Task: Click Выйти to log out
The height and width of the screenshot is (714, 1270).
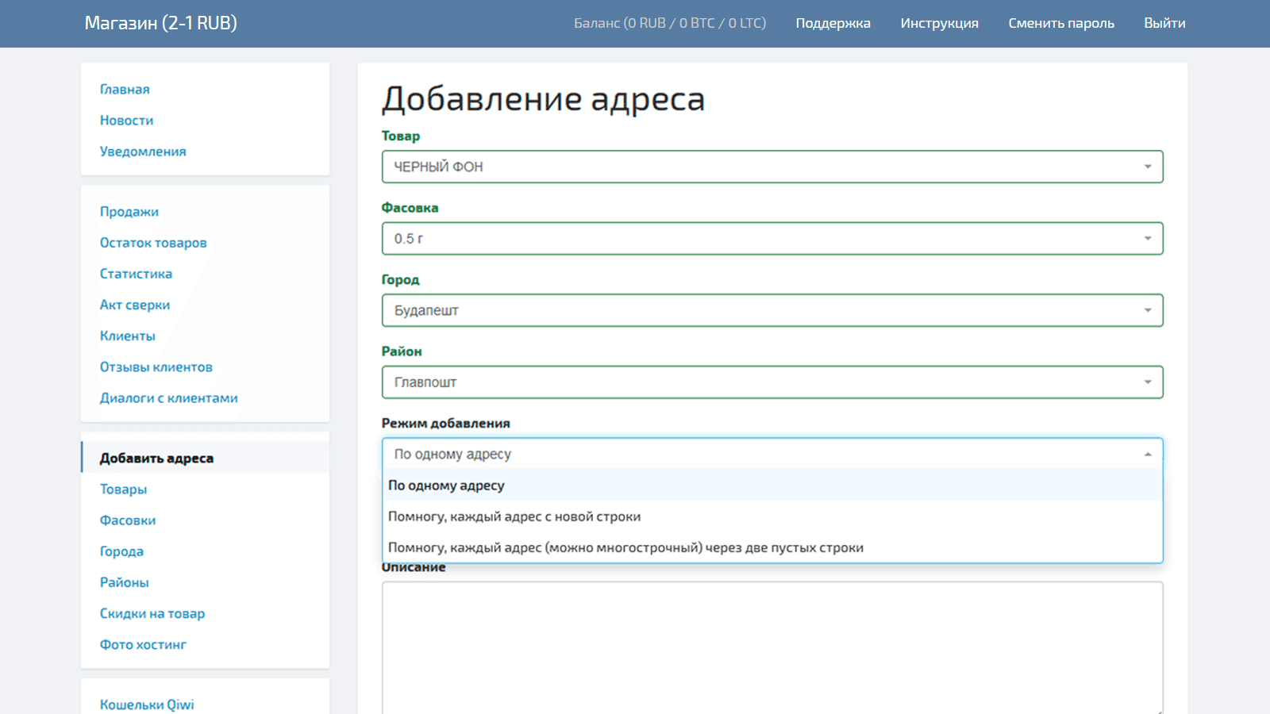Action: click(x=1164, y=23)
